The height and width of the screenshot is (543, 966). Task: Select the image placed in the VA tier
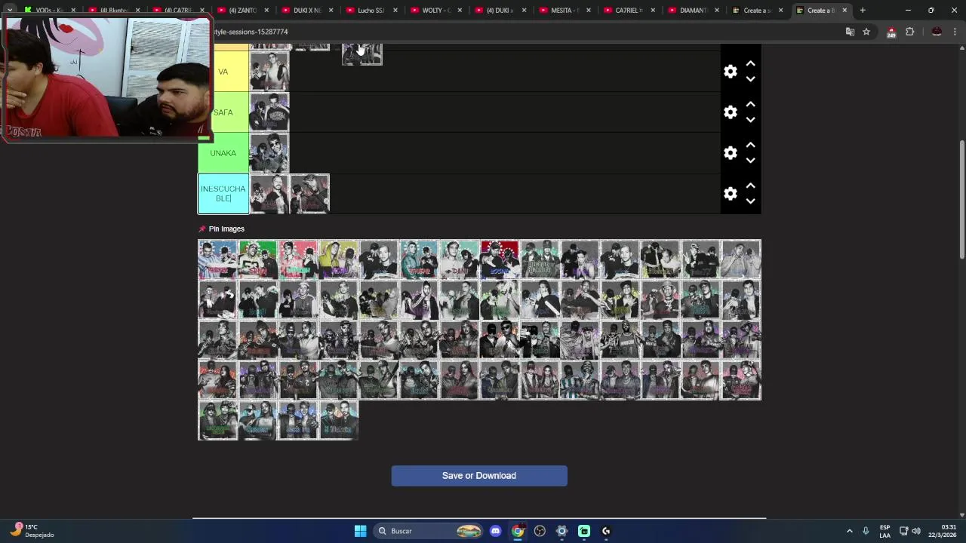coord(269,72)
